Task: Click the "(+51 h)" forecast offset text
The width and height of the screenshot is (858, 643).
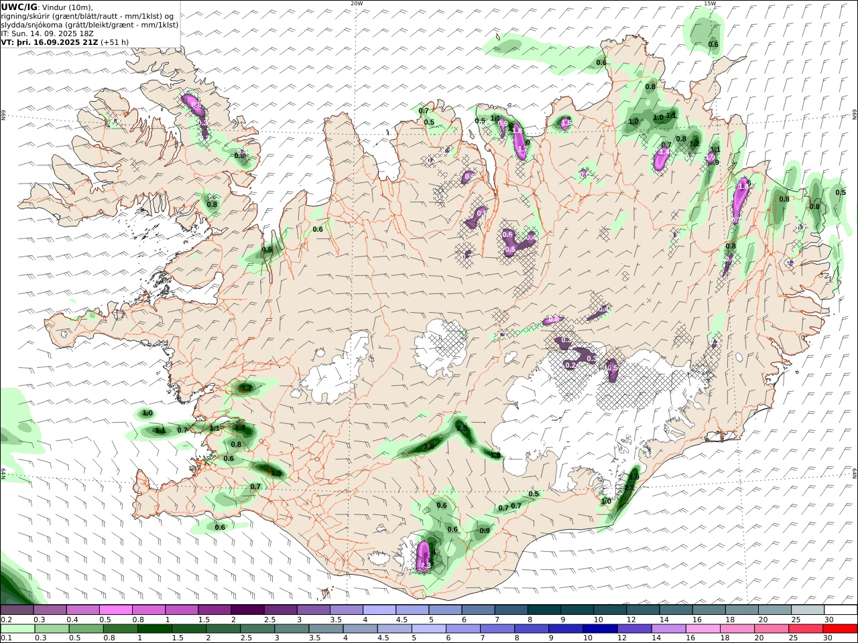Action: click(115, 42)
